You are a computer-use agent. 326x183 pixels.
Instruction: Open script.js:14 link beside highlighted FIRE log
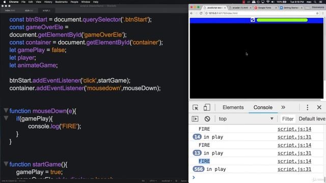coord(294,161)
